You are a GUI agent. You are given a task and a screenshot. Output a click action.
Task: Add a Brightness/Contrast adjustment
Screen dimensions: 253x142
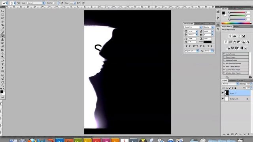click(230, 36)
